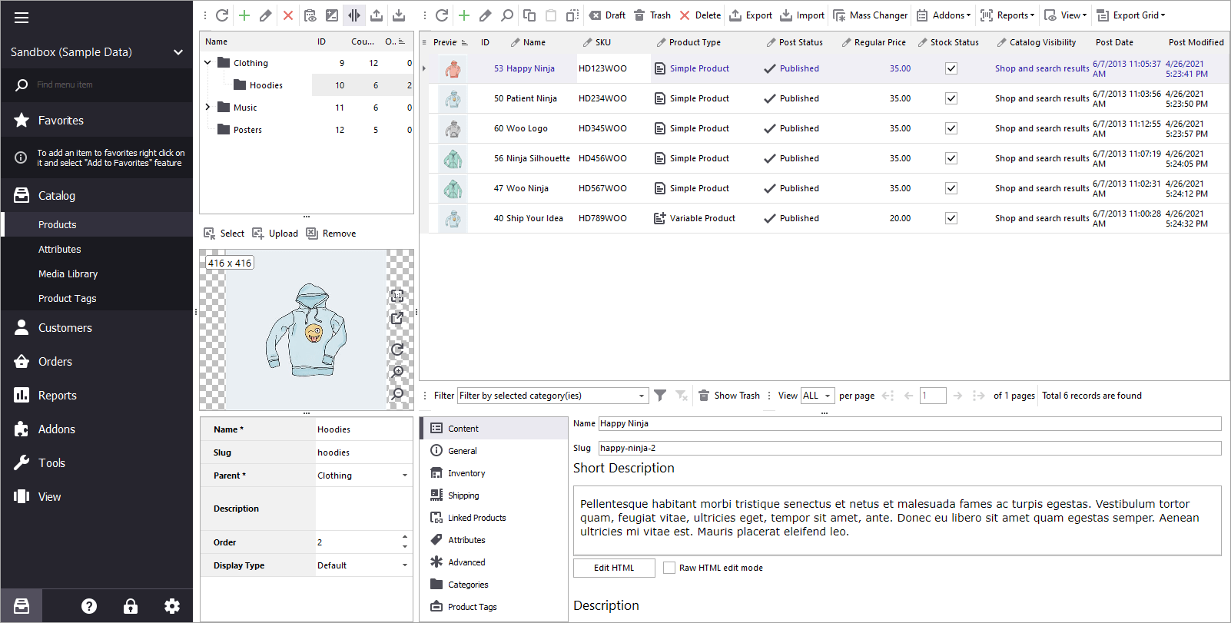Open the Inventory tab

466,473
